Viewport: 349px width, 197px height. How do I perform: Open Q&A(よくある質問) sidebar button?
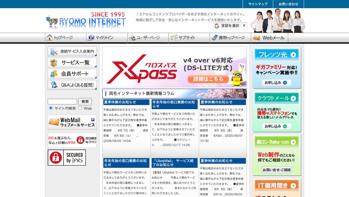tap(72, 85)
